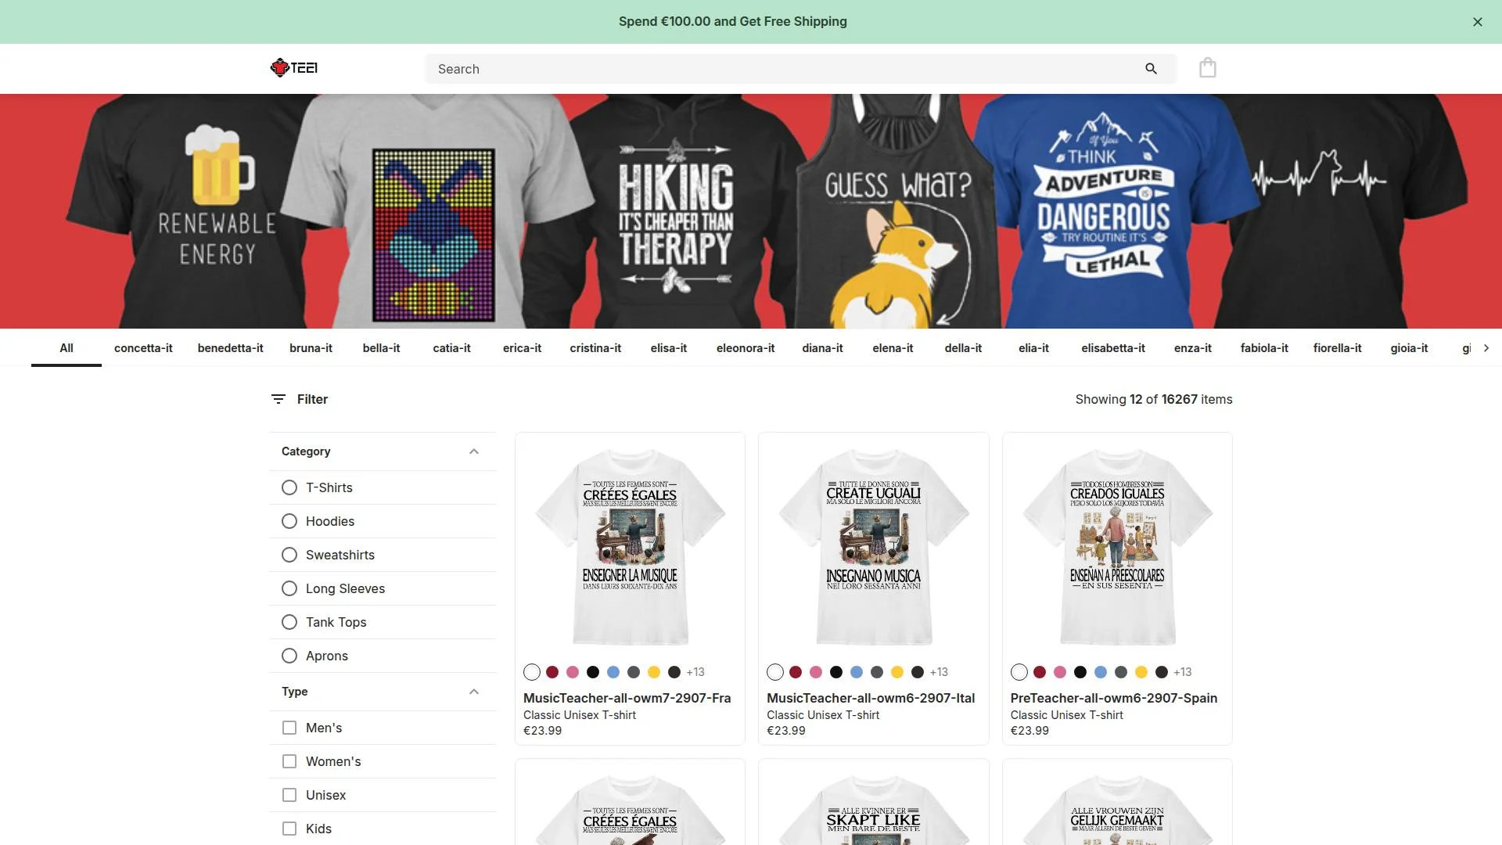Open the shopping bag cart

coord(1208,68)
